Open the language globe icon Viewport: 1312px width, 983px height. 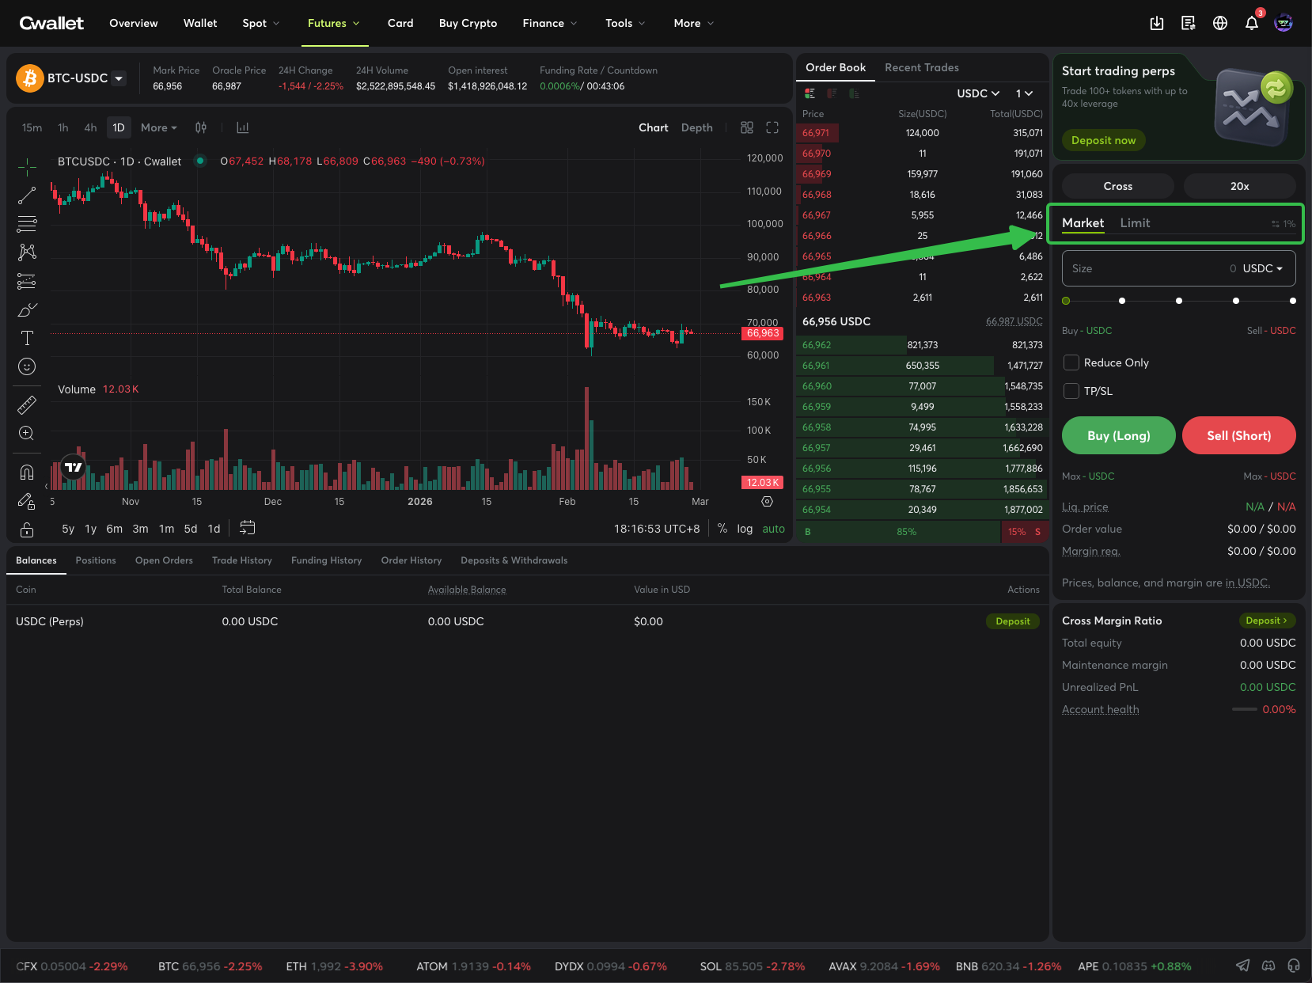tap(1219, 23)
